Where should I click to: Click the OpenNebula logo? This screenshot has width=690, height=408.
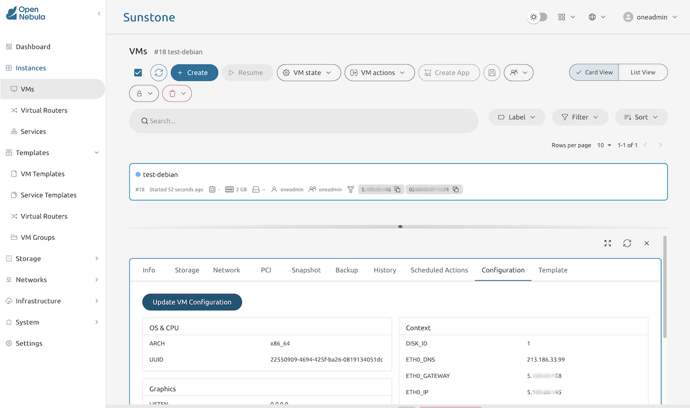pos(25,13)
